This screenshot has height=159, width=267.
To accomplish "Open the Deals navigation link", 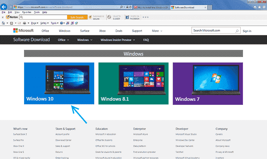I will (119, 31).
